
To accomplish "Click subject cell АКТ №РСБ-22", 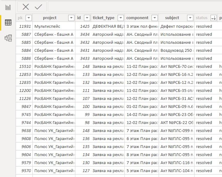I will click(177, 122).
